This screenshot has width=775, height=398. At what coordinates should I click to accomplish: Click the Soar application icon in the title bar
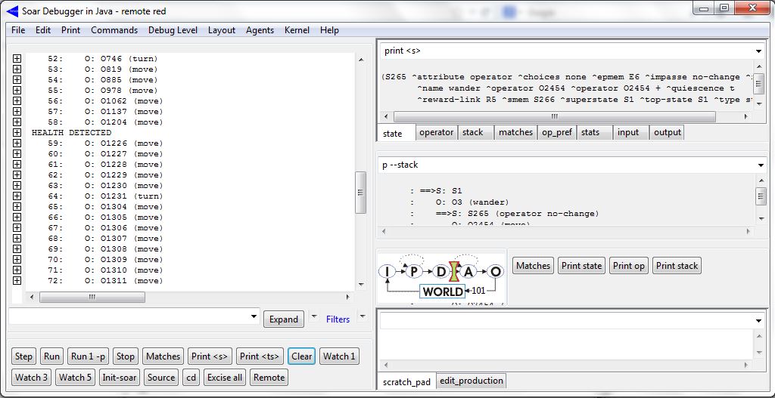coord(11,11)
